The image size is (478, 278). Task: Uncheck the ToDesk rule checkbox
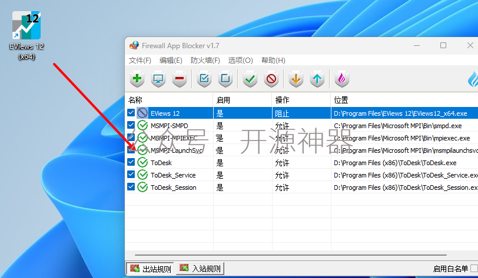(x=131, y=162)
